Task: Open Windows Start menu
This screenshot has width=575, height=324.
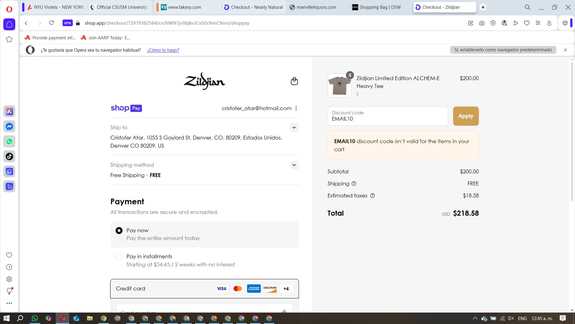Action: point(7,318)
